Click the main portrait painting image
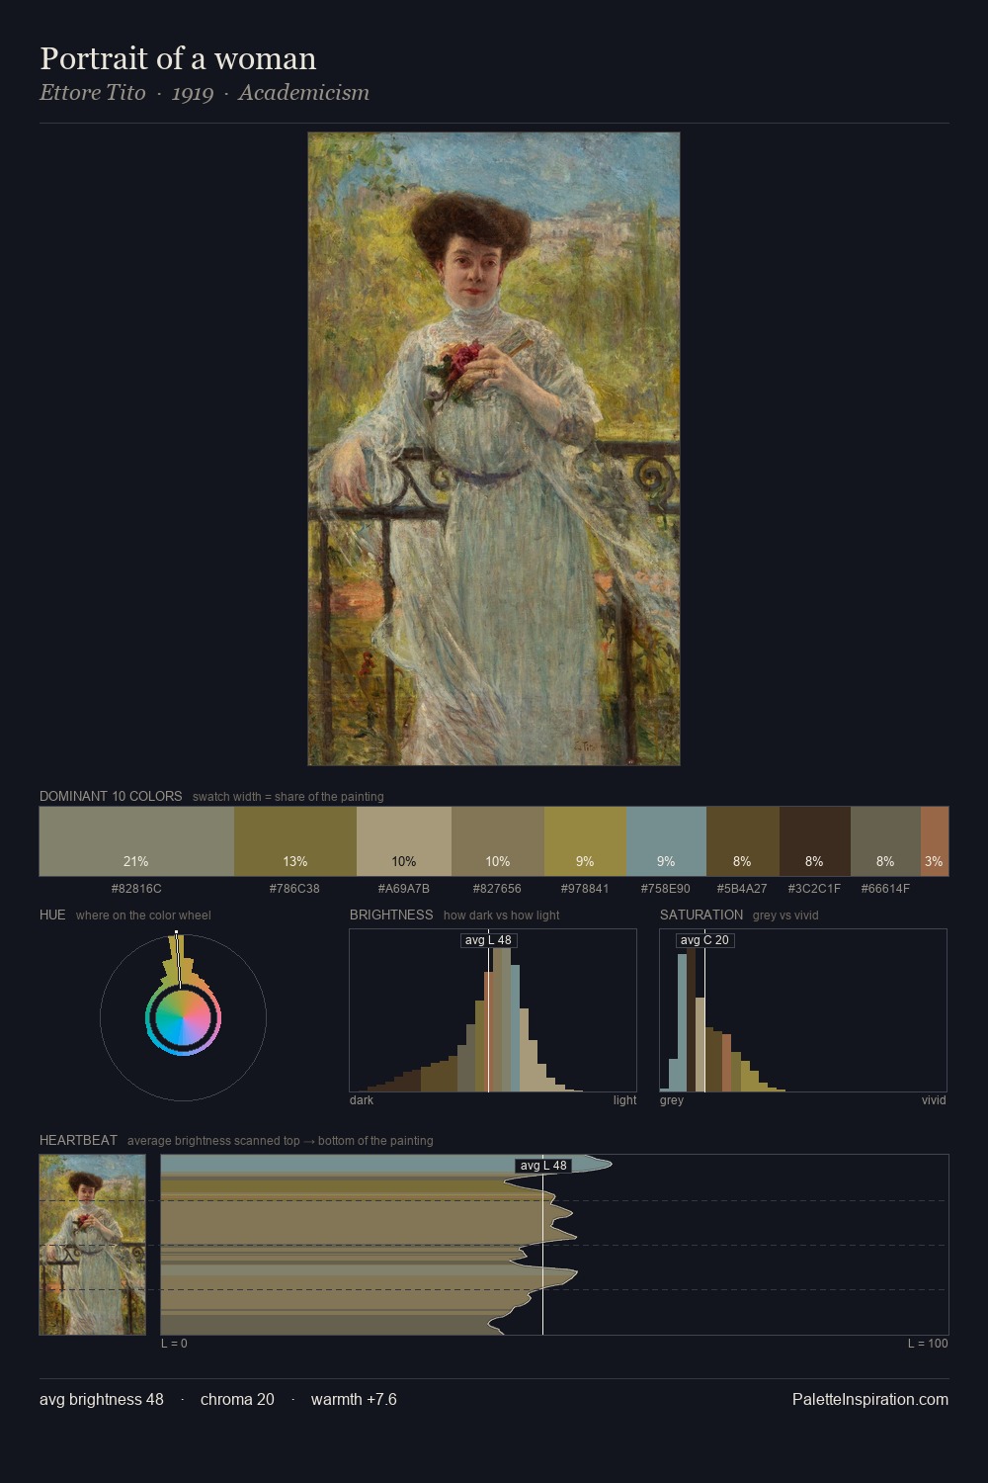Image resolution: width=988 pixels, height=1483 pixels. 494,449
